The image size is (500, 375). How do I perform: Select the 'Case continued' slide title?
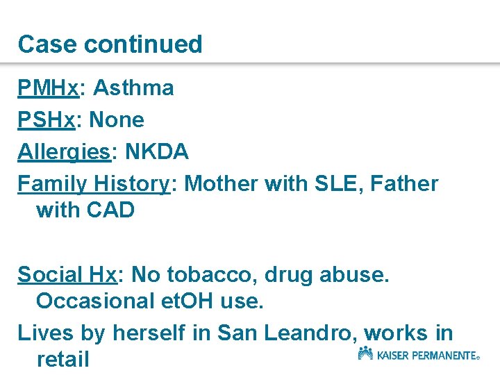[110, 44]
